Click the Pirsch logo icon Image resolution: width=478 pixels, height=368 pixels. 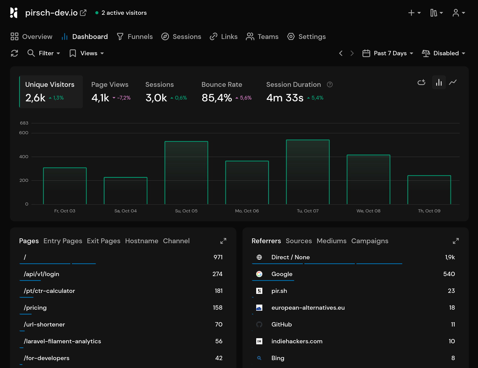[14, 13]
